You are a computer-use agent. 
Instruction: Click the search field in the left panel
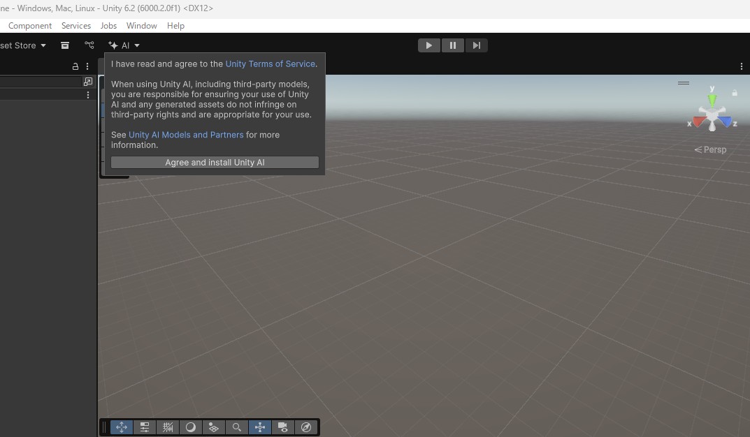[41, 82]
